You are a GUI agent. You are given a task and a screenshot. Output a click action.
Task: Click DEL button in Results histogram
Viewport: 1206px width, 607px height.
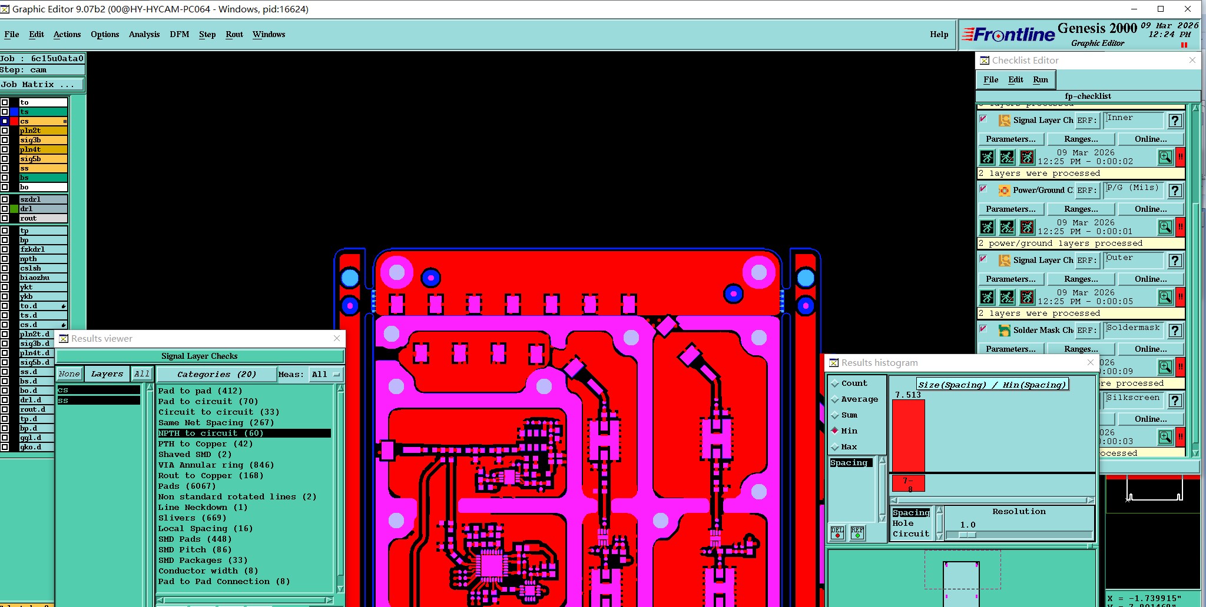point(837,532)
